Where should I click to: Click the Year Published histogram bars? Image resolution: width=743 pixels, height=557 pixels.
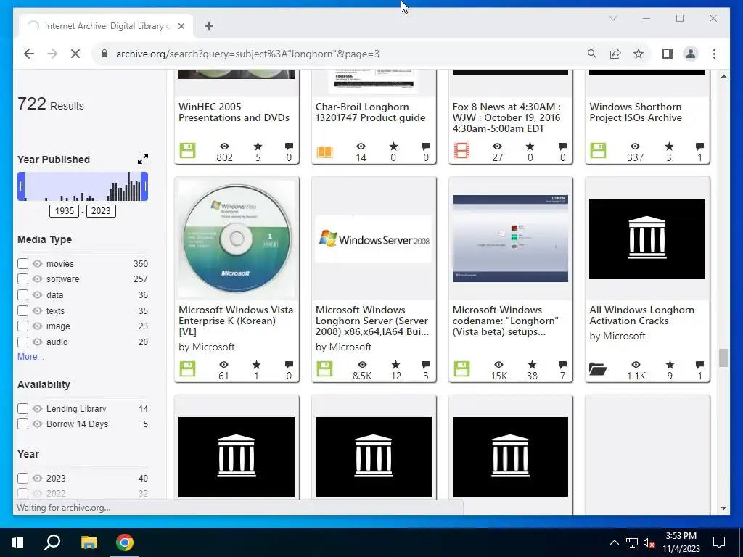[83, 186]
